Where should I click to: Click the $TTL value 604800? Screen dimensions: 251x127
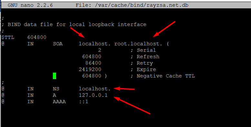tap(37, 37)
